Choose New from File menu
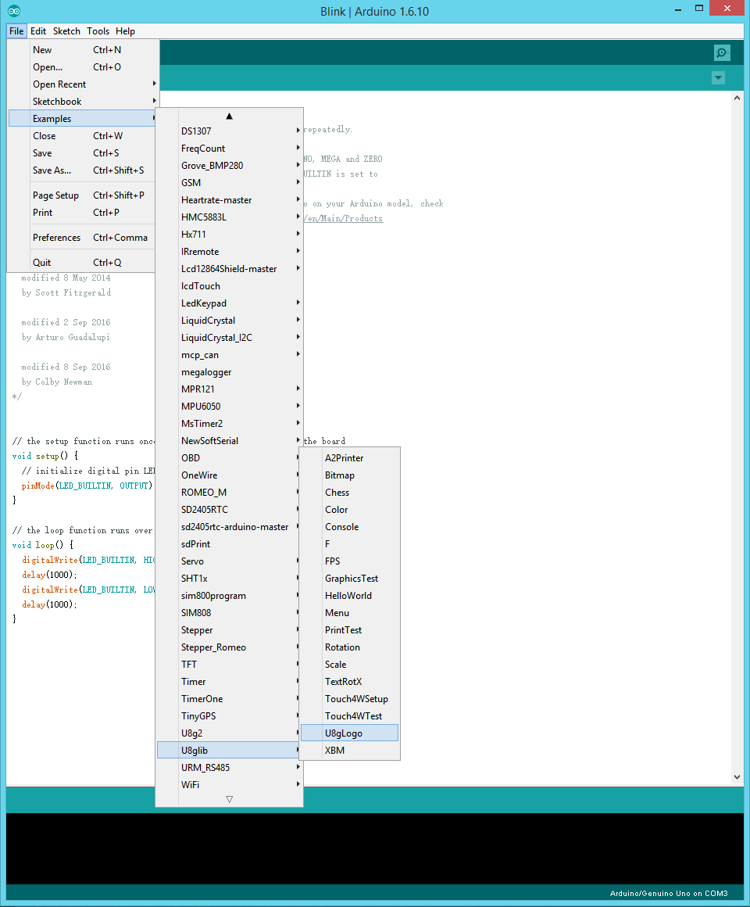Image resolution: width=750 pixels, height=907 pixels. (x=82, y=50)
